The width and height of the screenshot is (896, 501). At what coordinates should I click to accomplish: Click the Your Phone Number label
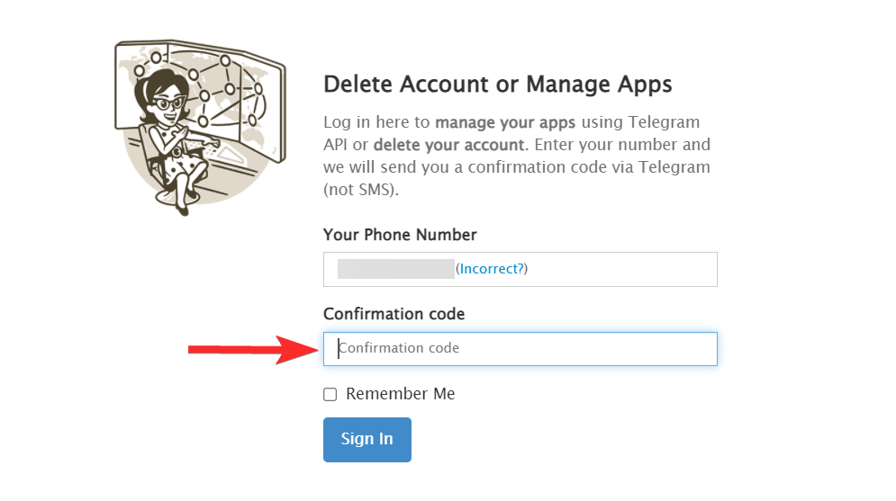(x=400, y=235)
